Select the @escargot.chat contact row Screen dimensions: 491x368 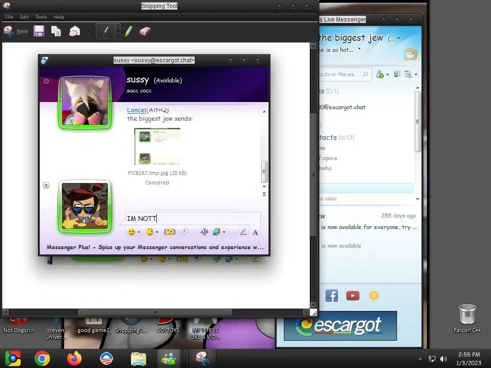(x=366, y=107)
